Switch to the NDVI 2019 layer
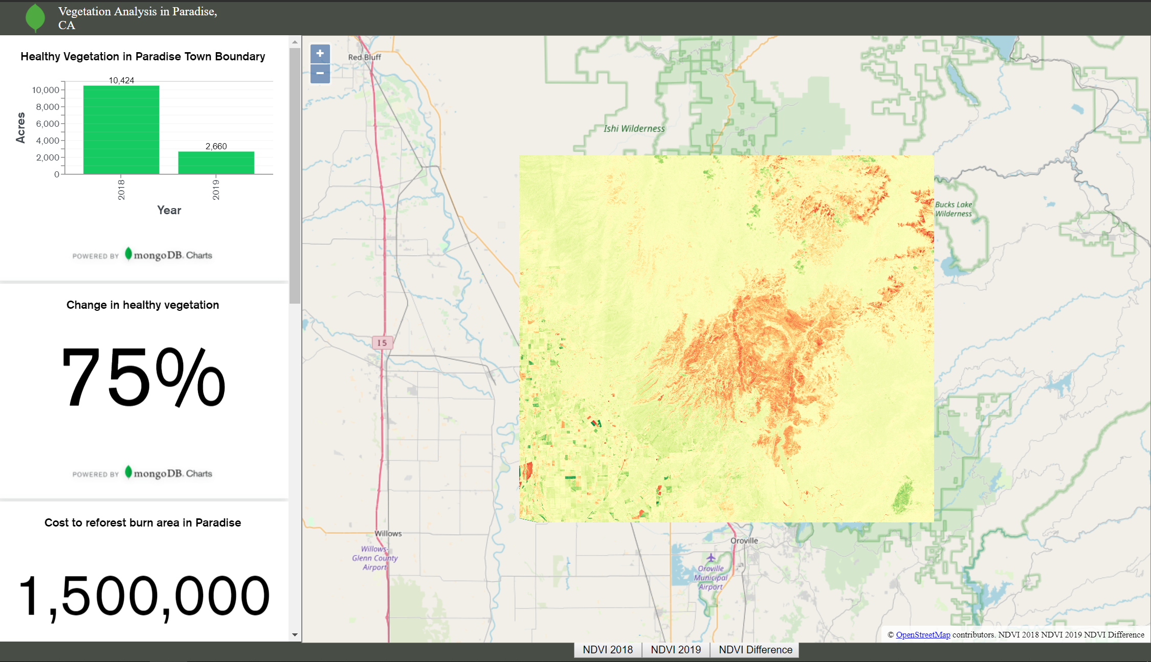 point(675,650)
